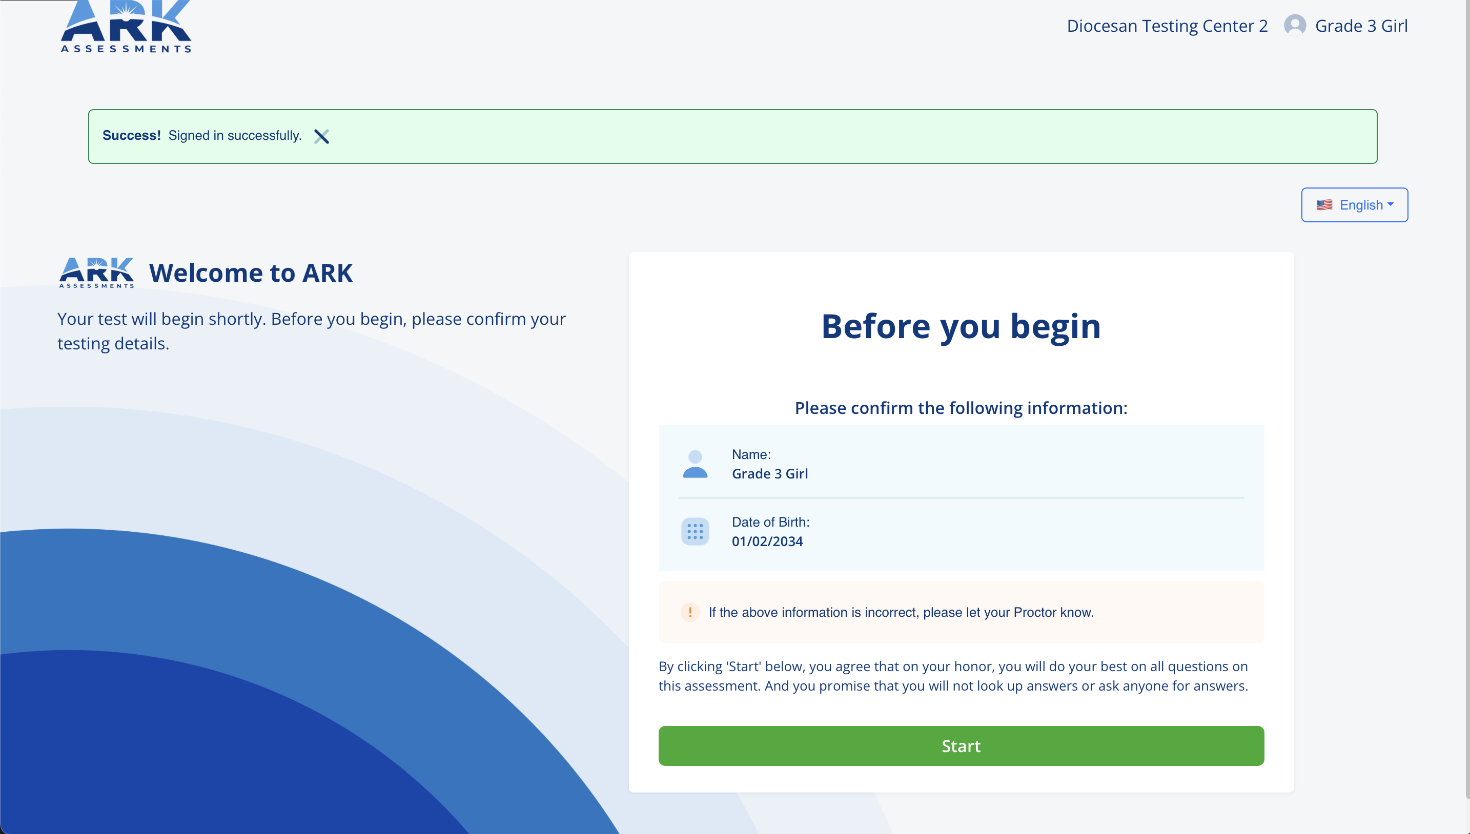Click 'Please confirm the following information:' text
Viewport: 1470px width, 834px height.
[961, 408]
